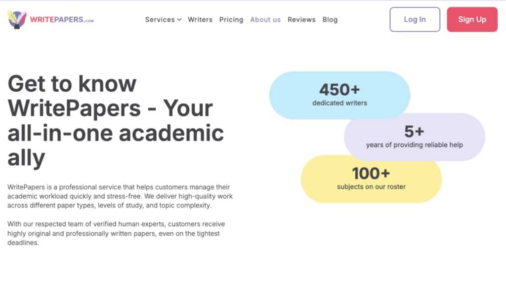The image size is (506, 284).
Task: Click the WRITEPAPERS.com brand name text
Action: 61,20
